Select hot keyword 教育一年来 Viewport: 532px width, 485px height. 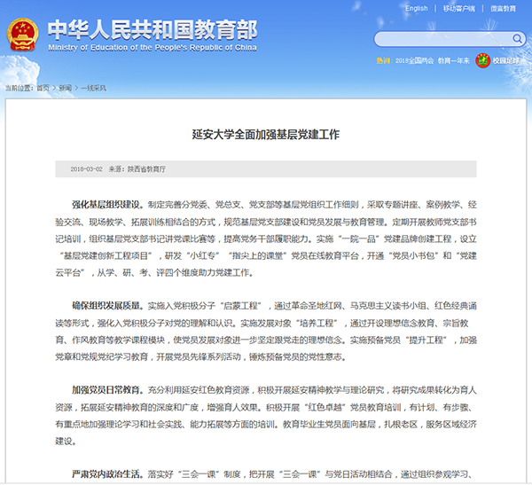(450, 61)
